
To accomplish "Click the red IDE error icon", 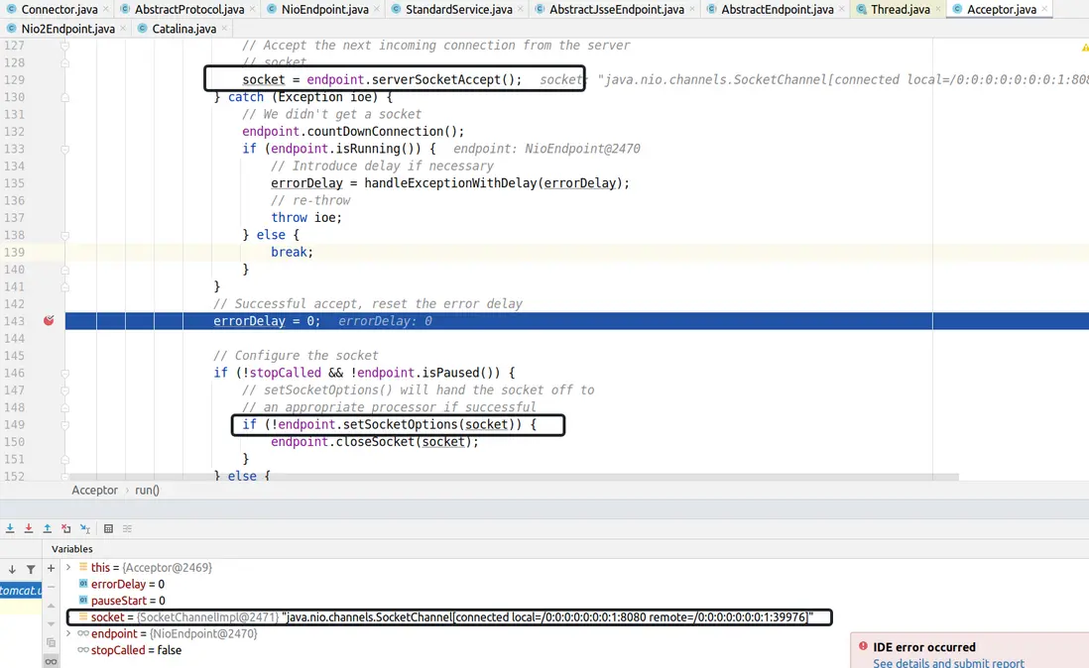I will pyautogui.click(x=863, y=646).
